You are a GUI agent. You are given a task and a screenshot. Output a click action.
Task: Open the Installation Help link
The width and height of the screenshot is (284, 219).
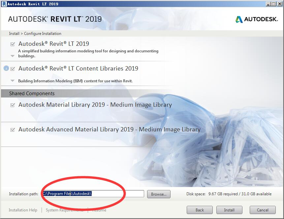click(23, 210)
